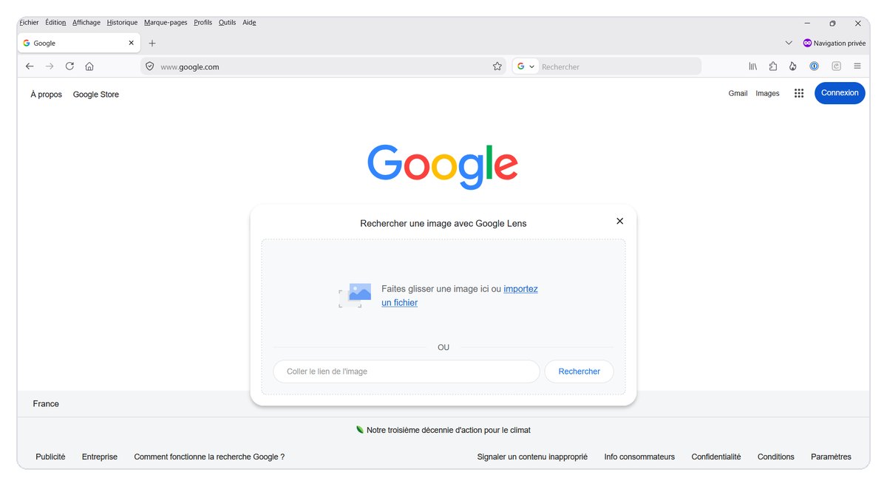Bookmark this page with the star icon

tap(497, 66)
